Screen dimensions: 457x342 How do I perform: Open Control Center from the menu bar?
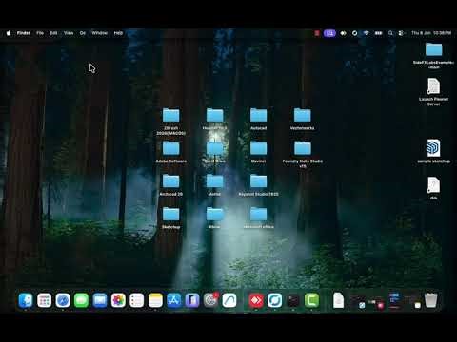(x=401, y=33)
